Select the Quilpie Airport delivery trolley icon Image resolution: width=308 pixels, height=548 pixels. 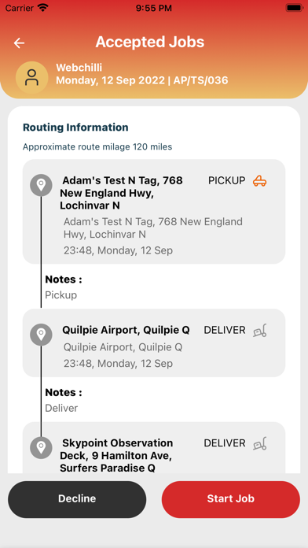click(x=260, y=330)
